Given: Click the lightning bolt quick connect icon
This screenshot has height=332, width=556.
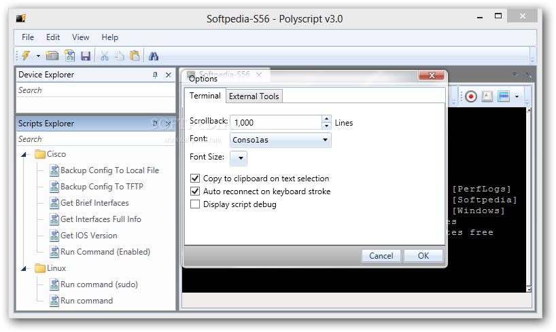Looking at the screenshot, I should pos(26,56).
